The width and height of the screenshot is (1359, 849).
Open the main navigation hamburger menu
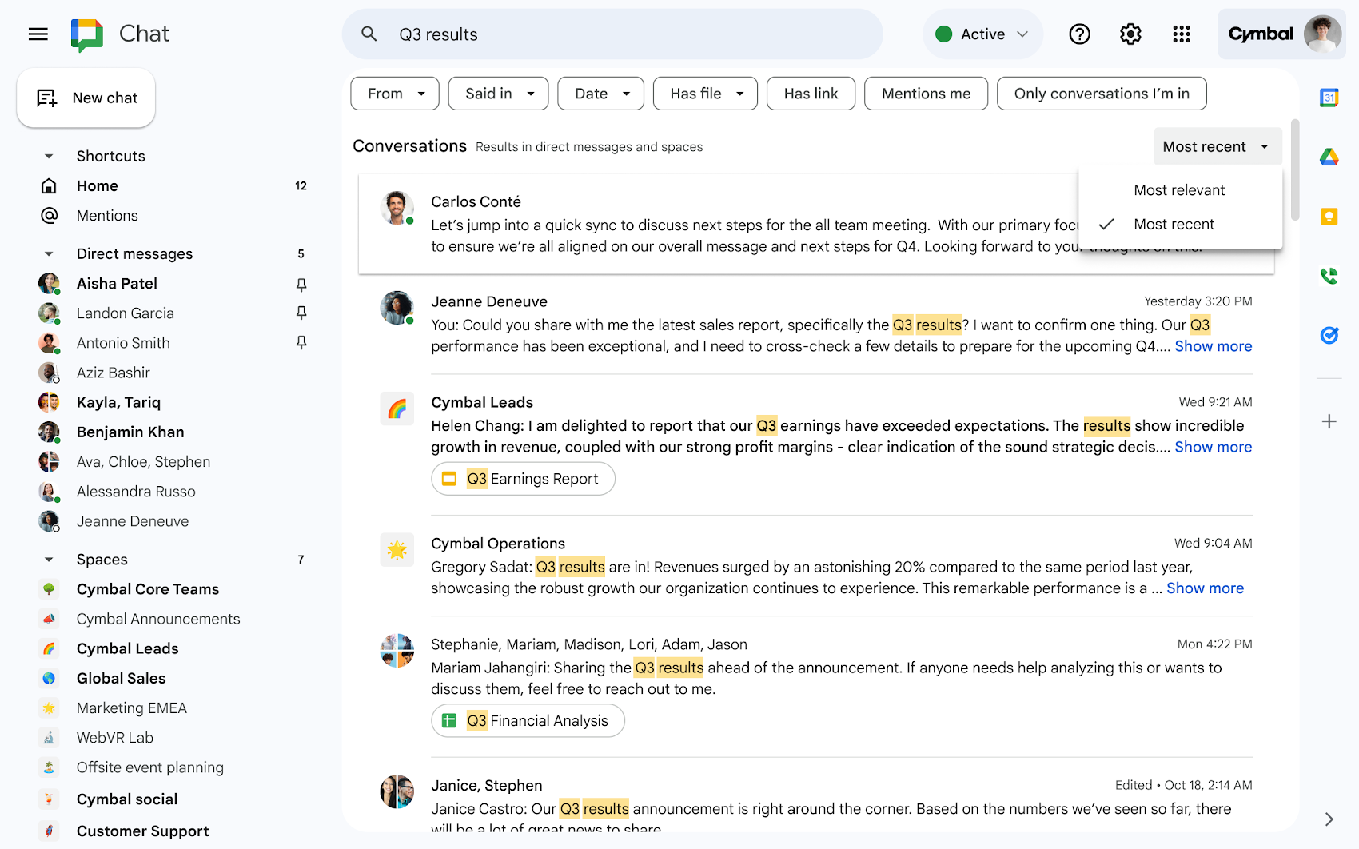[38, 34]
